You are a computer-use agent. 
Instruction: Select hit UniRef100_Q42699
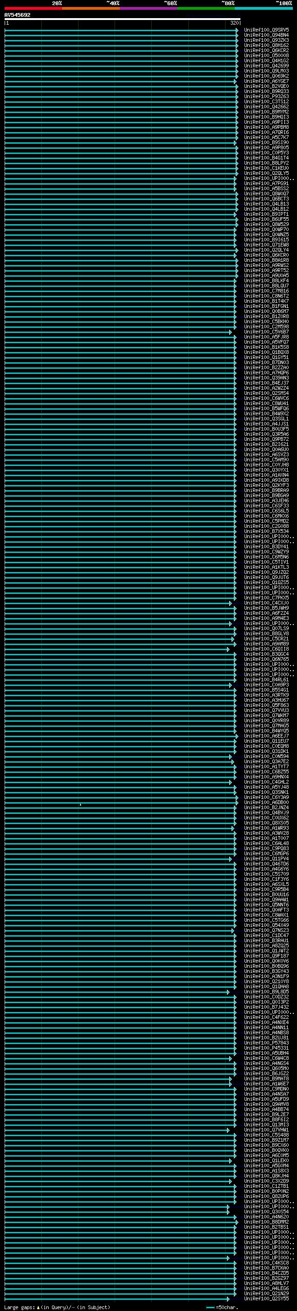[x=266, y=66]
